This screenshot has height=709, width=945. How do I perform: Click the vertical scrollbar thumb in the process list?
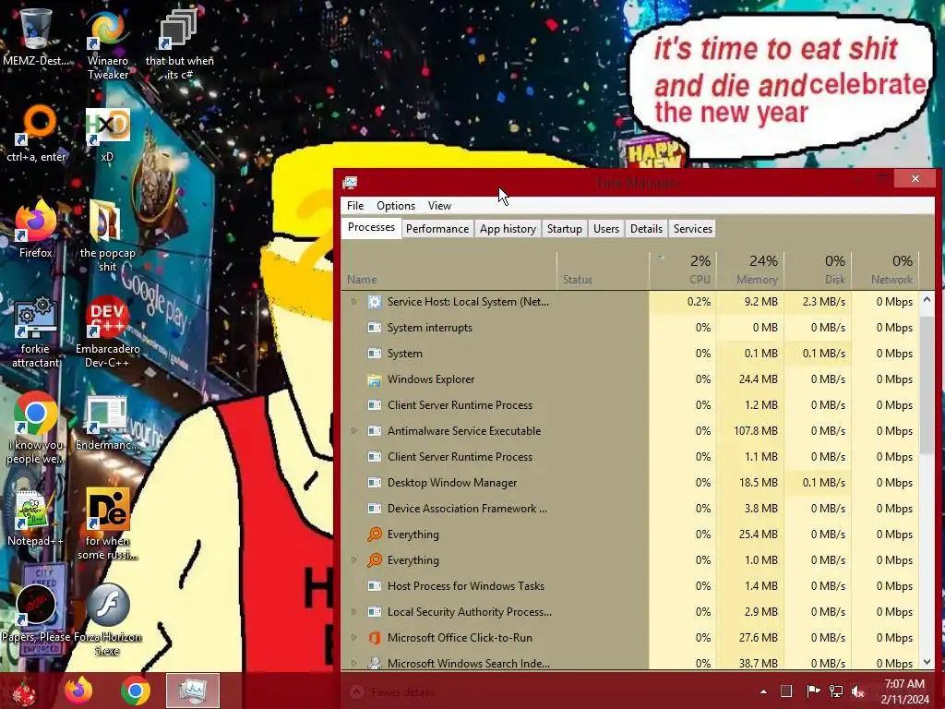[x=927, y=386]
